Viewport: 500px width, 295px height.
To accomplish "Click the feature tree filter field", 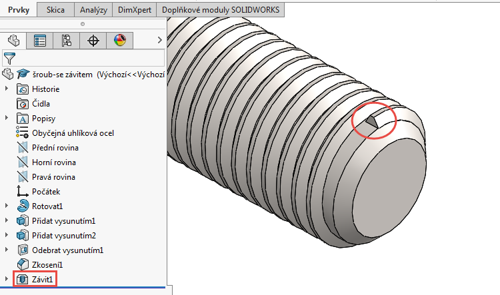I will [x=83, y=58].
